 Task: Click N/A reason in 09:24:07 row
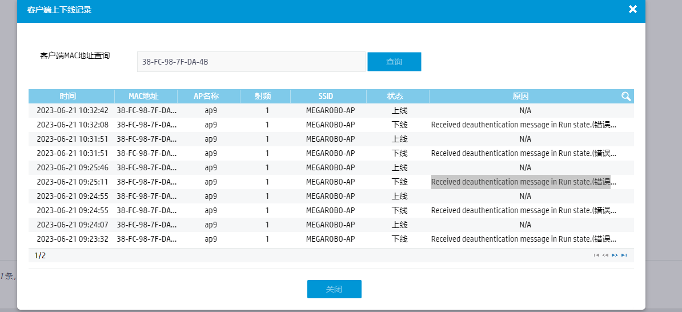[525, 225]
